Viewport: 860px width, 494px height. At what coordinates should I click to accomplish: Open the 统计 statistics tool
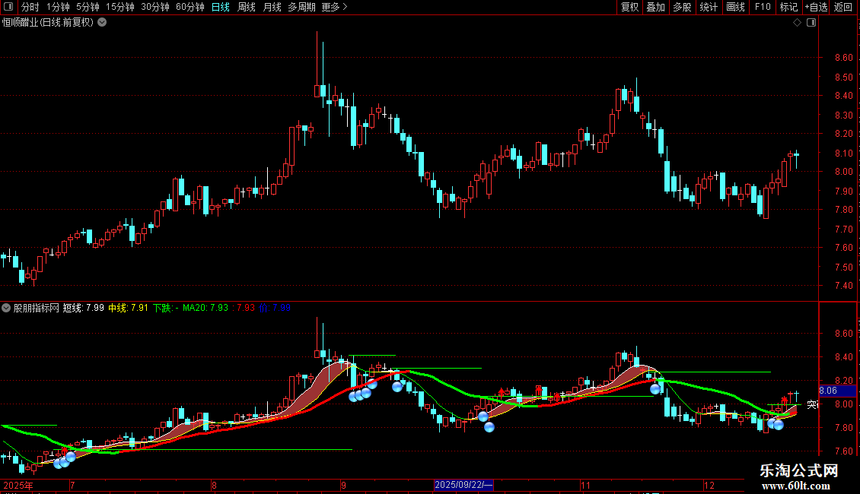coord(709,7)
